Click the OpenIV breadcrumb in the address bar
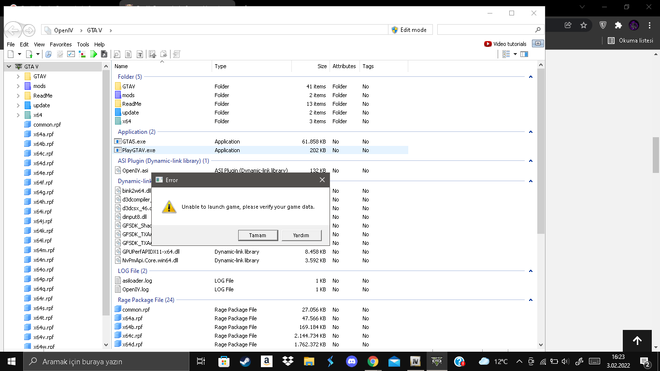This screenshot has height=371, width=660. tap(64, 30)
